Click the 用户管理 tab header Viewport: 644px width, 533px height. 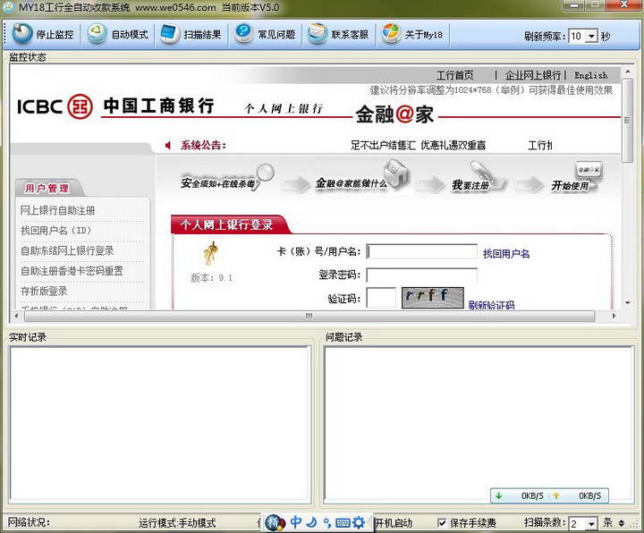click(x=47, y=189)
